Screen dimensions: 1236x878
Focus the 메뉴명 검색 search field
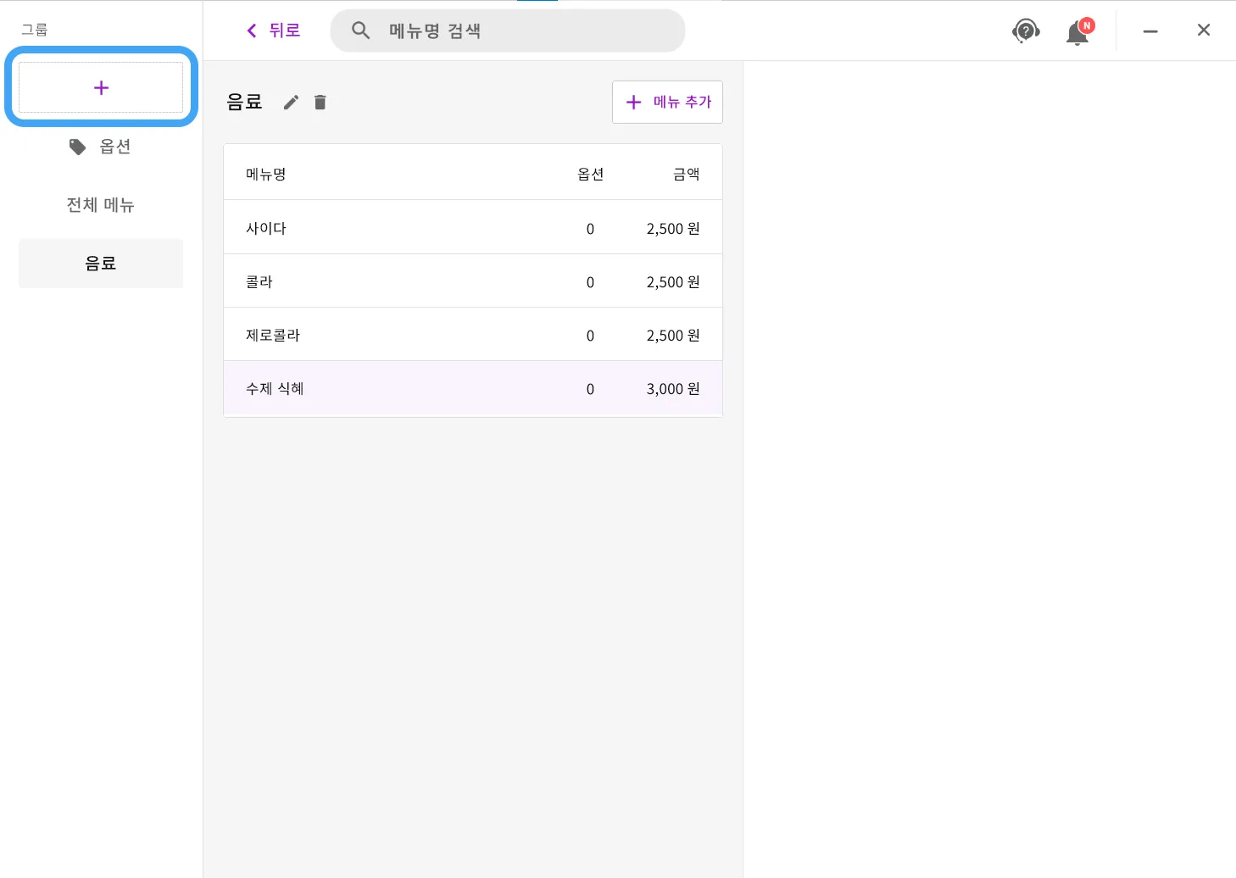pos(508,31)
